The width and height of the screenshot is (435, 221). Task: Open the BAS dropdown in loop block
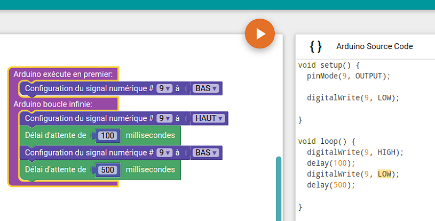[206, 153]
